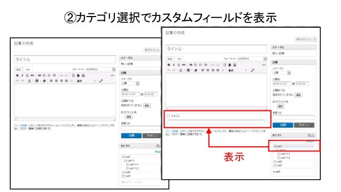Insert blockquote in the front screenshot's editor
The image size is (341, 192).
191,65
